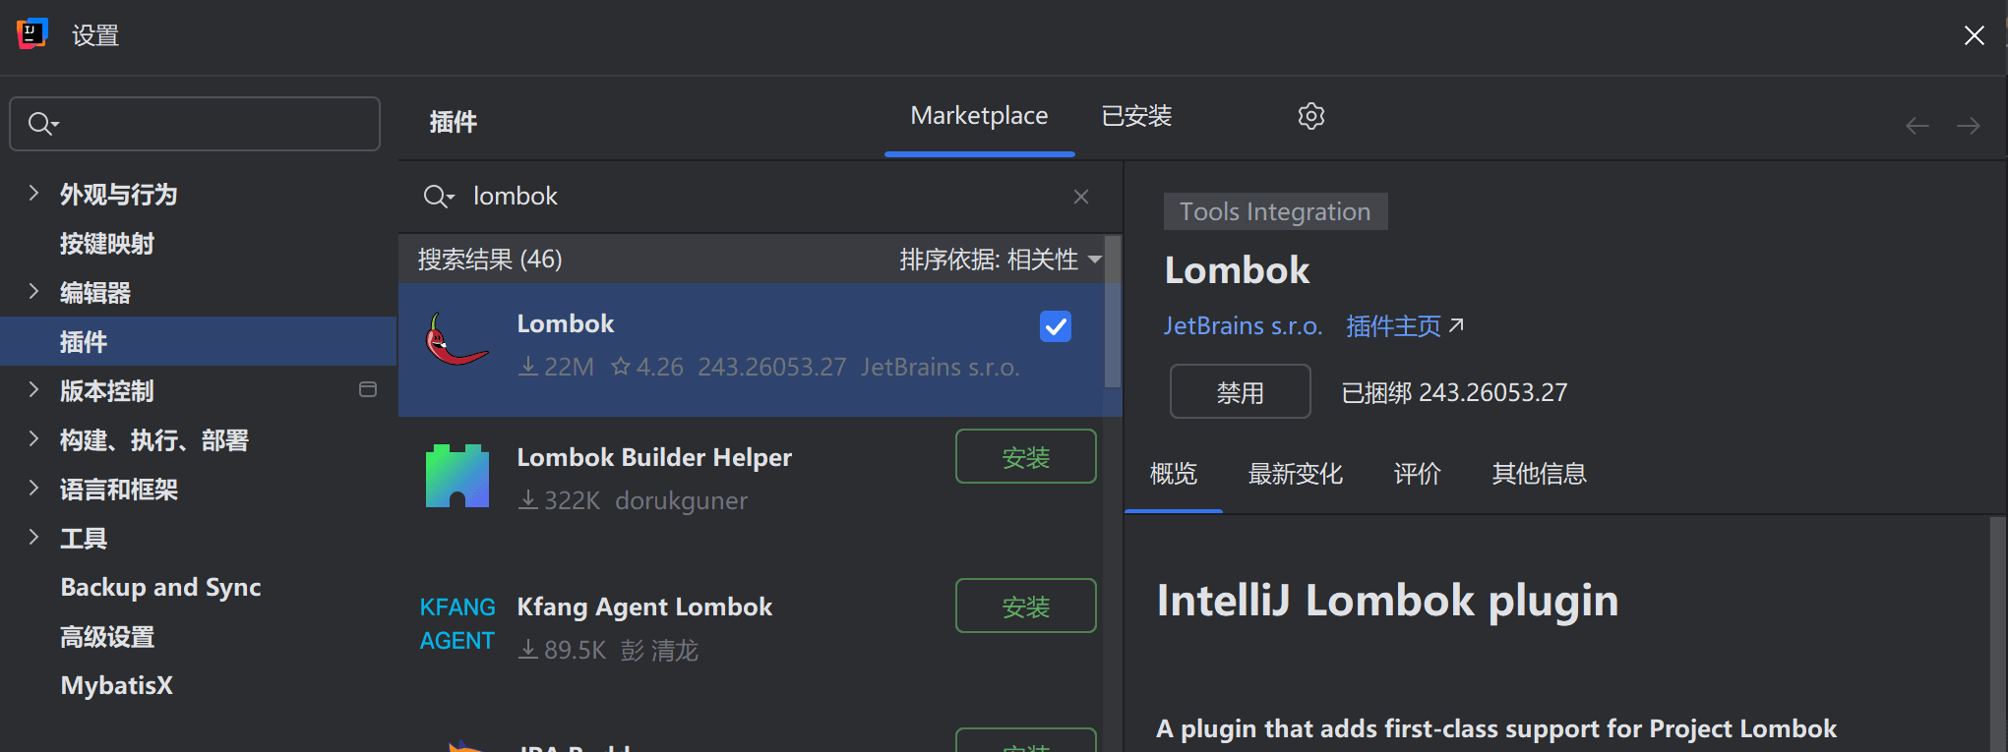Clear the lombok search text
Viewport: 2008px width, 752px height.
click(1080, 197)
